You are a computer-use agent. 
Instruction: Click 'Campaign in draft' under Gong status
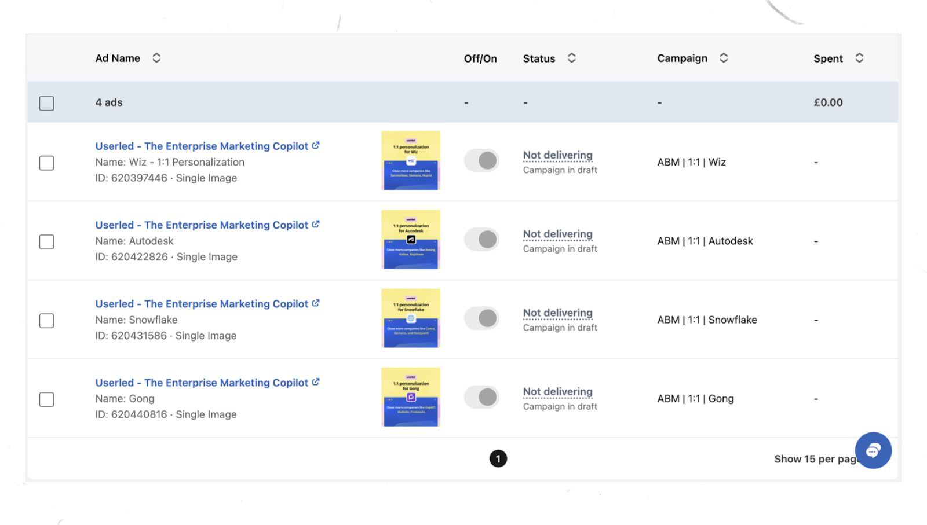[560, 406]
